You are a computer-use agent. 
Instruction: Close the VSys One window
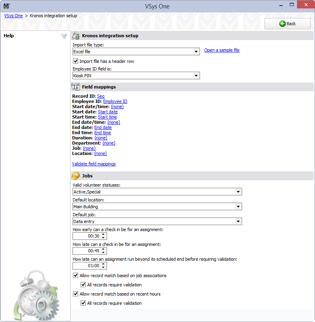click(306, 5)
